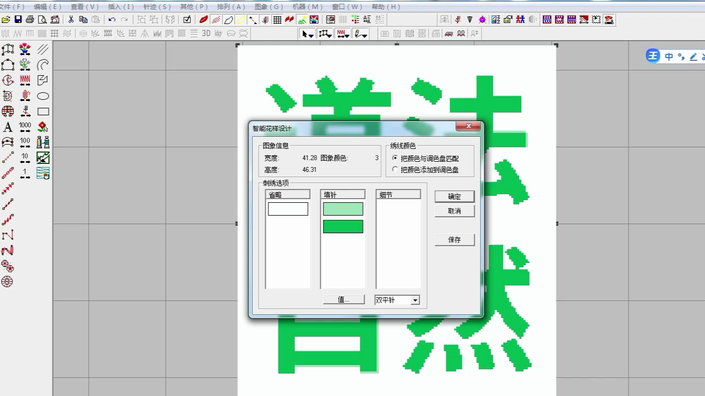Open the 图象(G) menu
705x396 pixels.
click(x=269, y=7)
